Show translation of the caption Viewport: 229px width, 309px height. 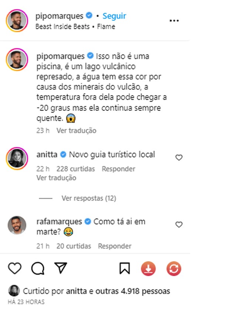click(78, 130)
